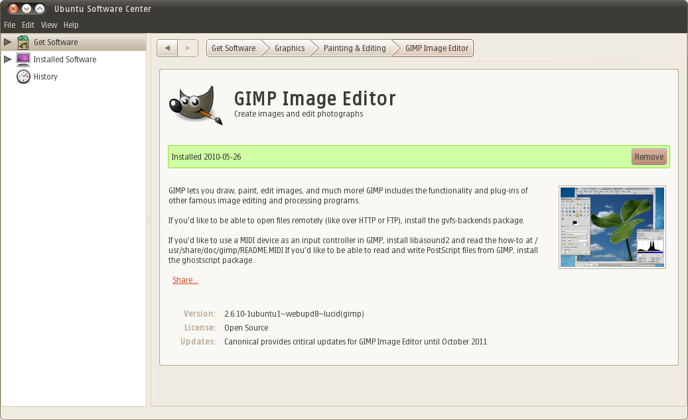Open the Help menu
Viewport: 688px width, 420px height.
tap(71, 25)
